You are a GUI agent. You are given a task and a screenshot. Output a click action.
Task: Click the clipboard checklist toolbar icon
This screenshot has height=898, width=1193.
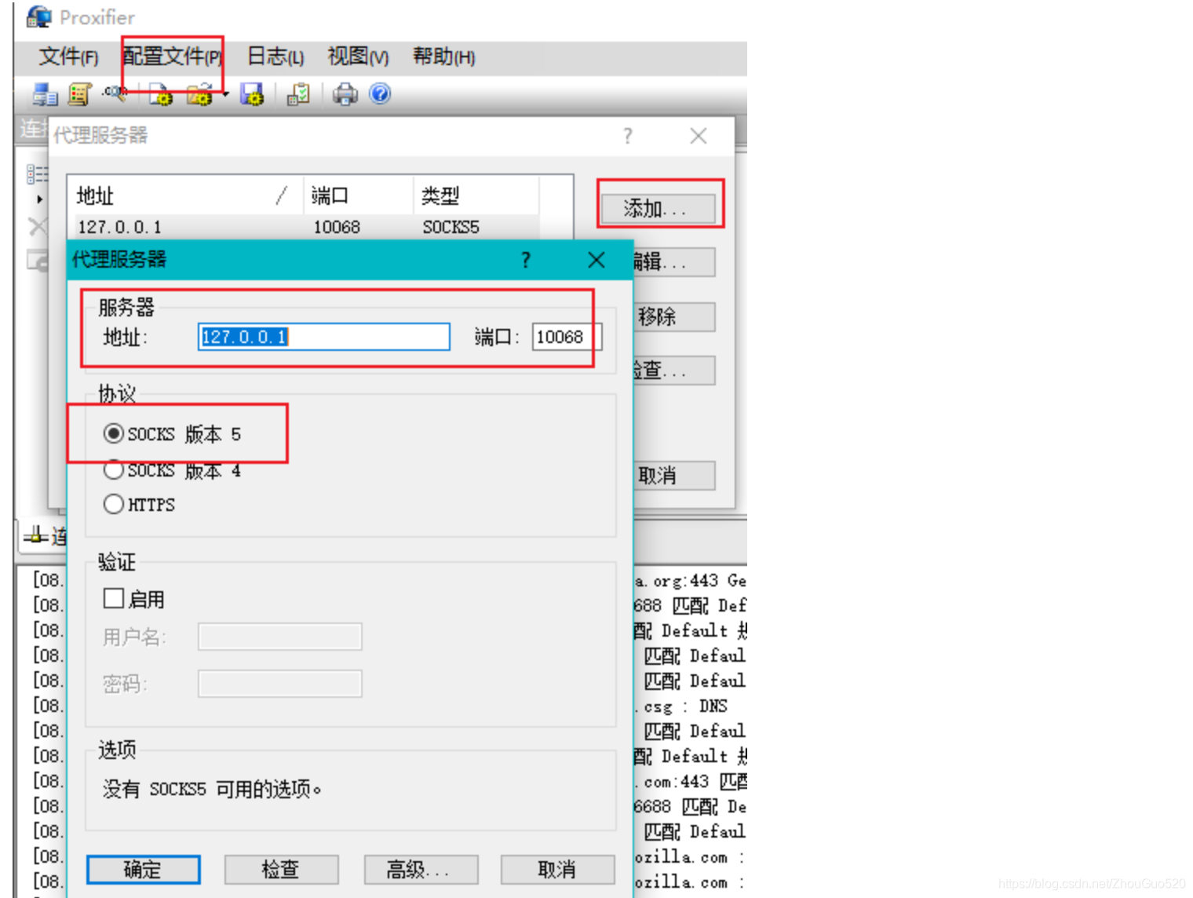(x=298, y=95)
